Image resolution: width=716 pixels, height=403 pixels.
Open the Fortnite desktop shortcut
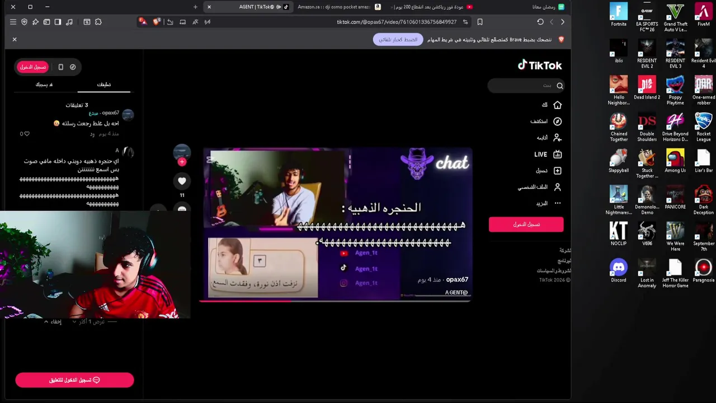(x=619, y=15)
